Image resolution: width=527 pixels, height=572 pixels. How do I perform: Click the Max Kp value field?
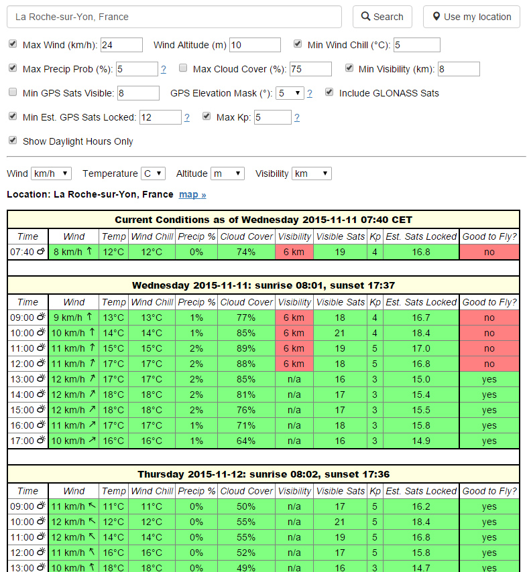pyautogui.click(x=273, y=117)
